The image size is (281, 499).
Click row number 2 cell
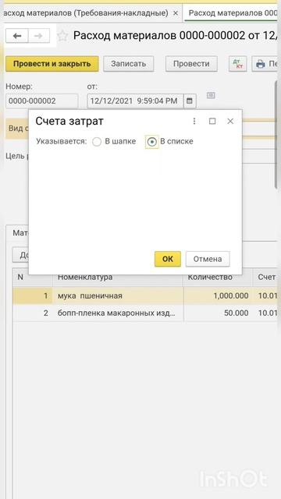click(33, 313)
